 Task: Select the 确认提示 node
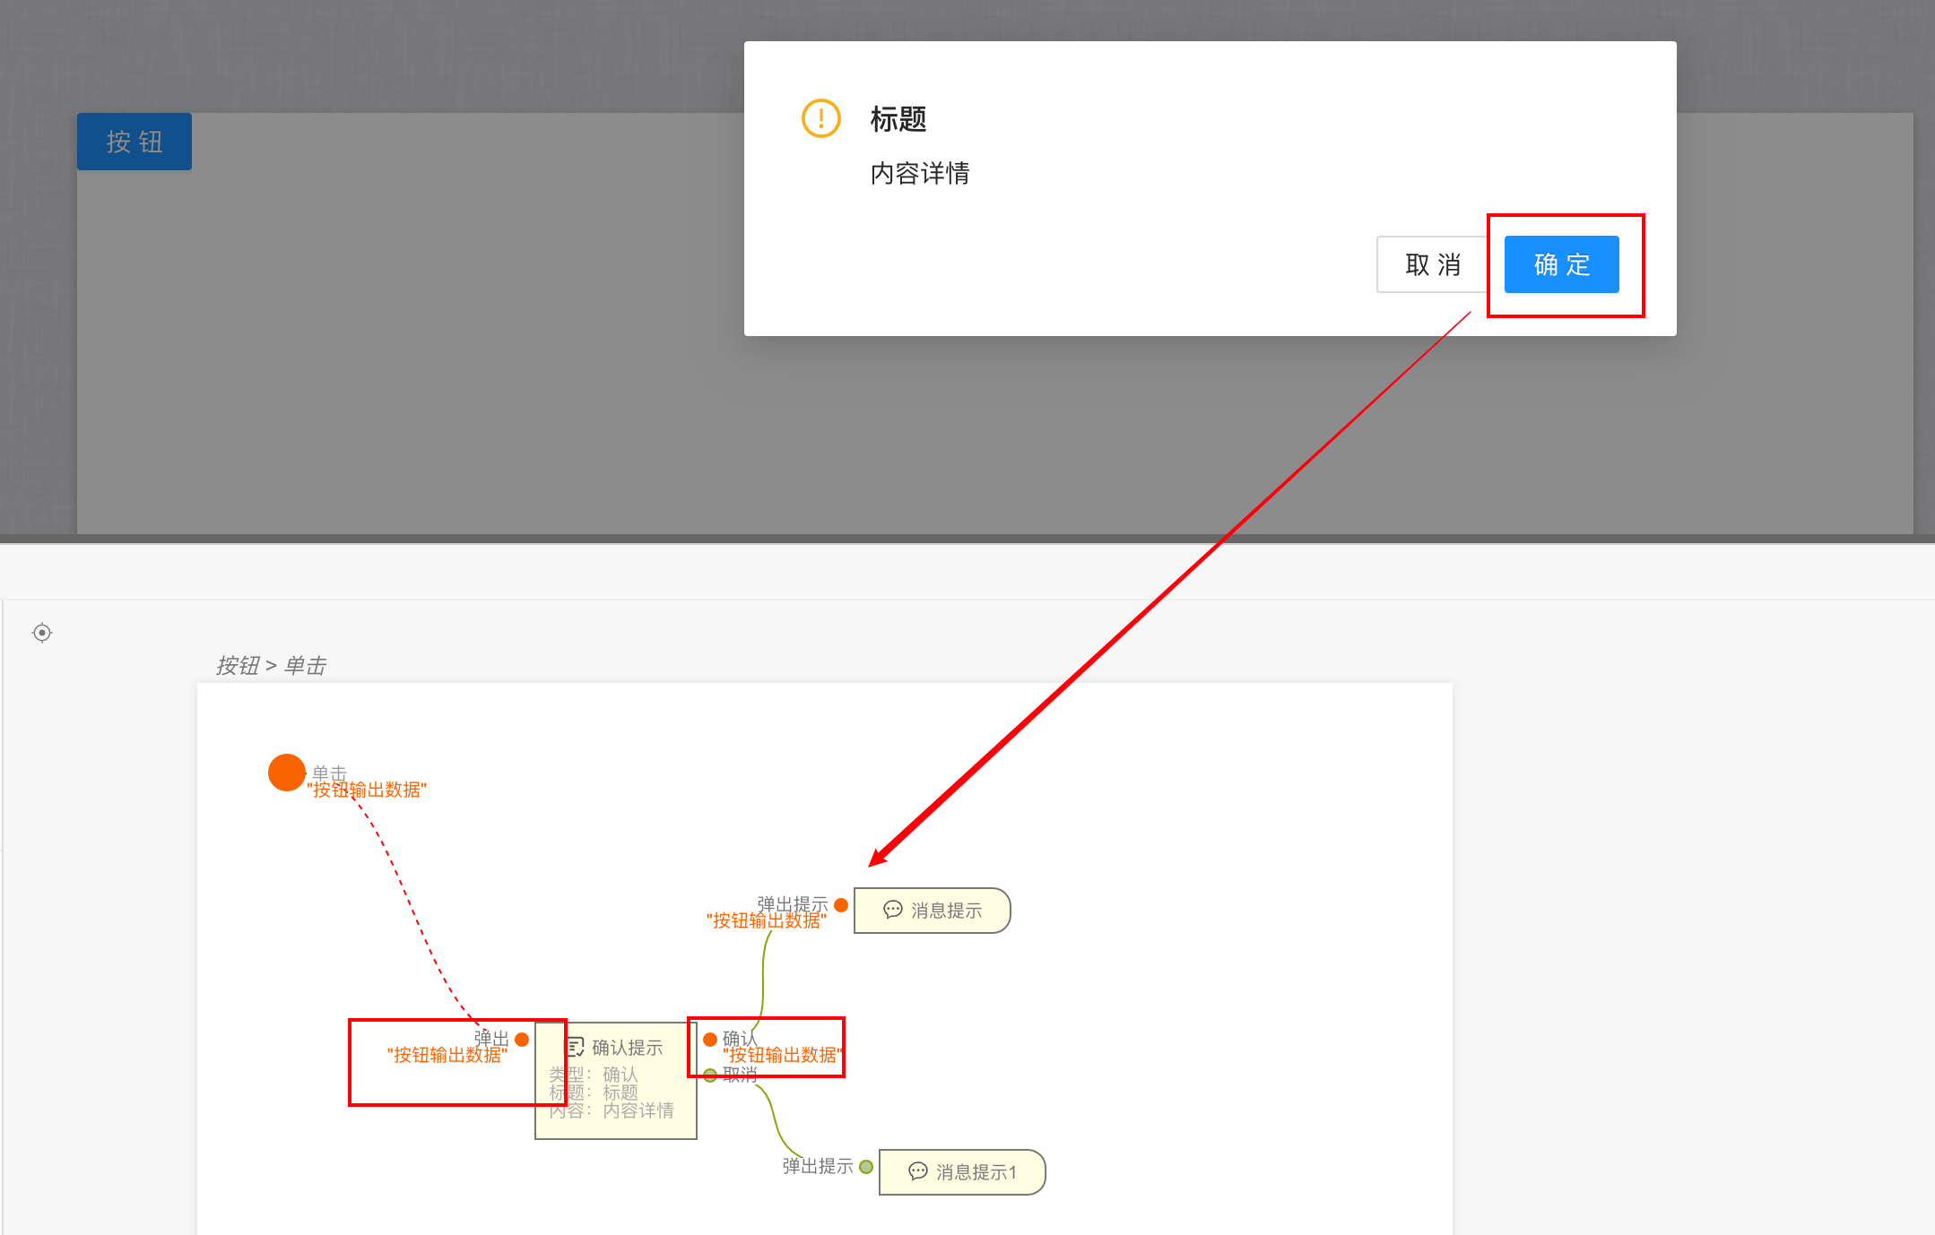coord(616,1081)
